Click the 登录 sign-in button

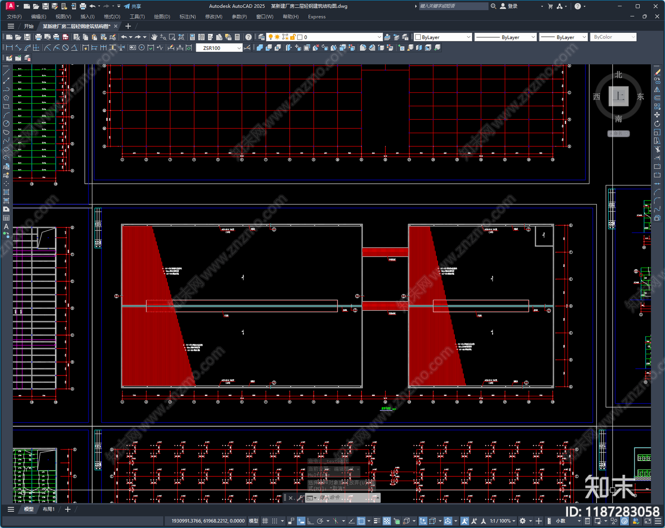pyautogui.click(x=509, y=6)
